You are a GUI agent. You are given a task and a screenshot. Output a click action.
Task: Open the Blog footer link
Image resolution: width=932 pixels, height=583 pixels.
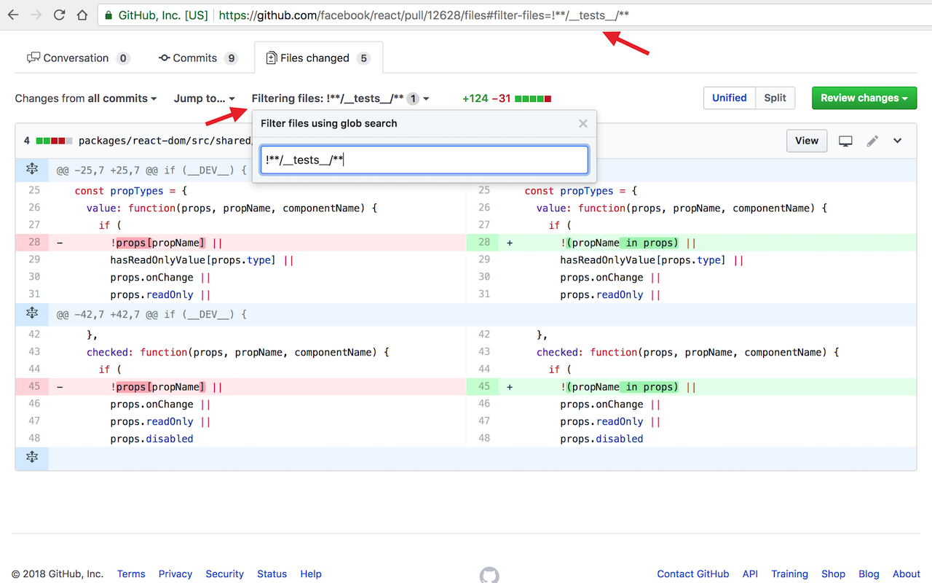[869, 574]
